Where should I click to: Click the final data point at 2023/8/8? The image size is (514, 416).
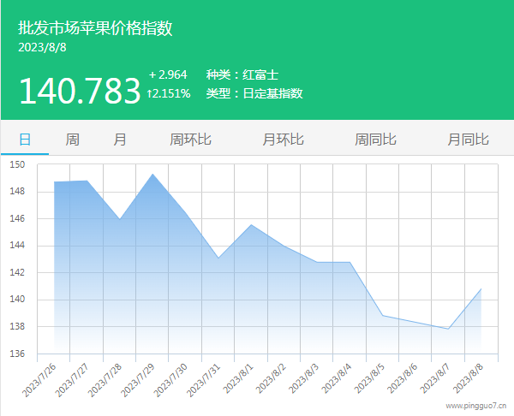pyautogui.click(x=481, y=289)
